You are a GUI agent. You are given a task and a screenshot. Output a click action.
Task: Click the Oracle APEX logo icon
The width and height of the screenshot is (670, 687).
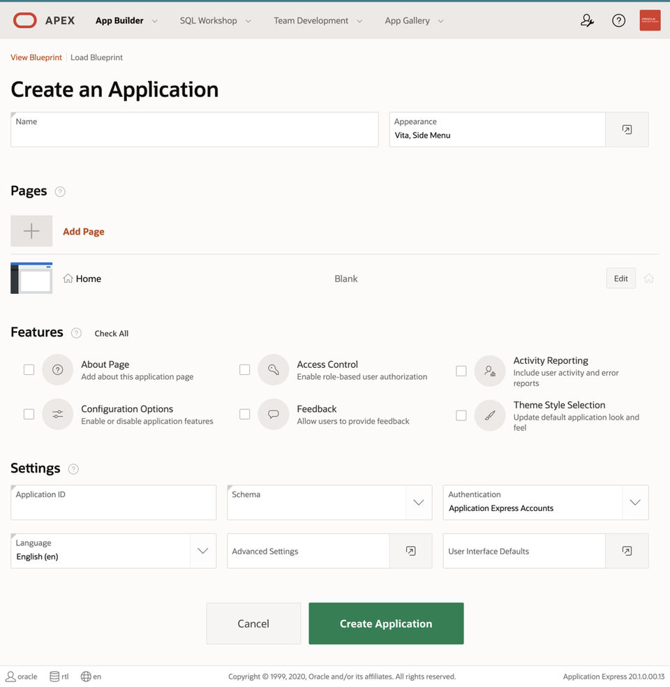pyautogui.click(x=25, y=20)
